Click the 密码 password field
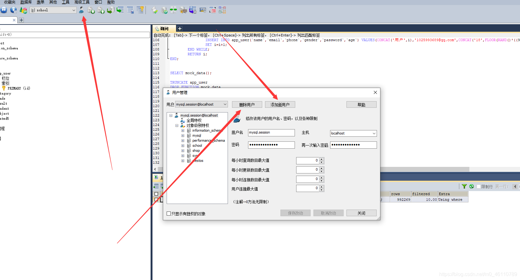The height and width of the screenshot is (280, 520). click(271, 145)
